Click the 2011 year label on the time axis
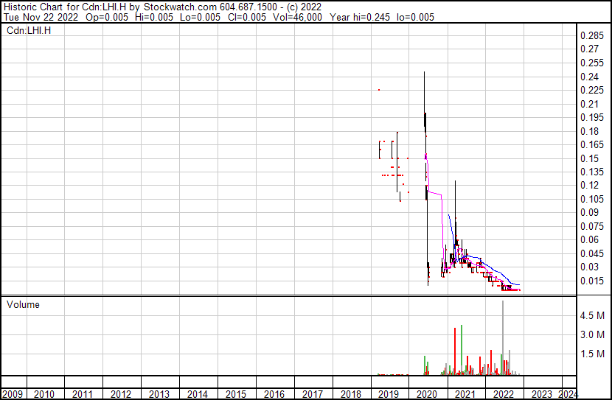 pos(83,394)
